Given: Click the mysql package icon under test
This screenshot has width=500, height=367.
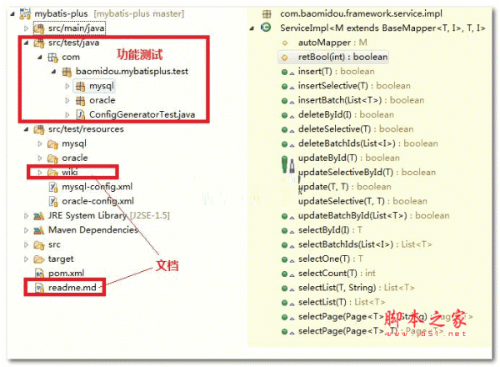Looking at the screenshot, I should pos(80,86).
